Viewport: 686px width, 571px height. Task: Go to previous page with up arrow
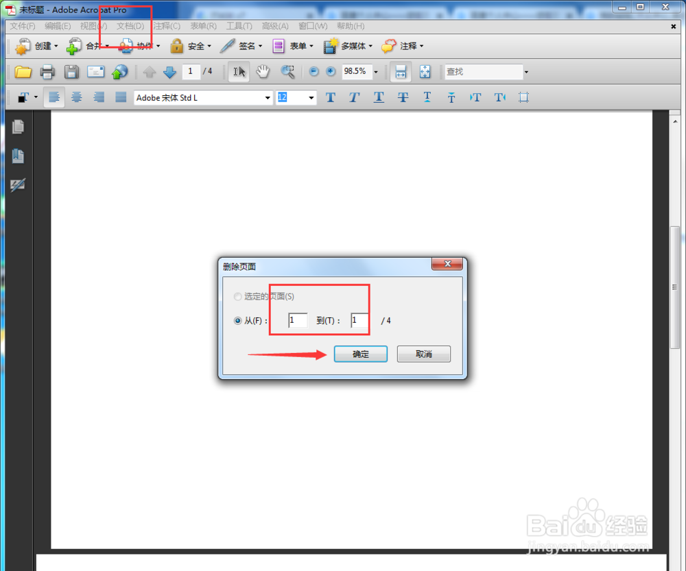pyautogui.click(x=150, y=72)
